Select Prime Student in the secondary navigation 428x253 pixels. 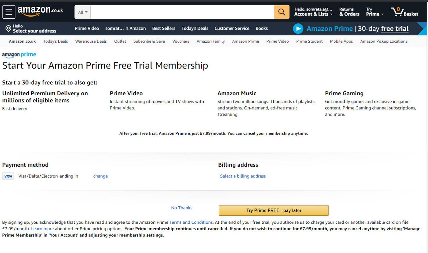(309, 41)
